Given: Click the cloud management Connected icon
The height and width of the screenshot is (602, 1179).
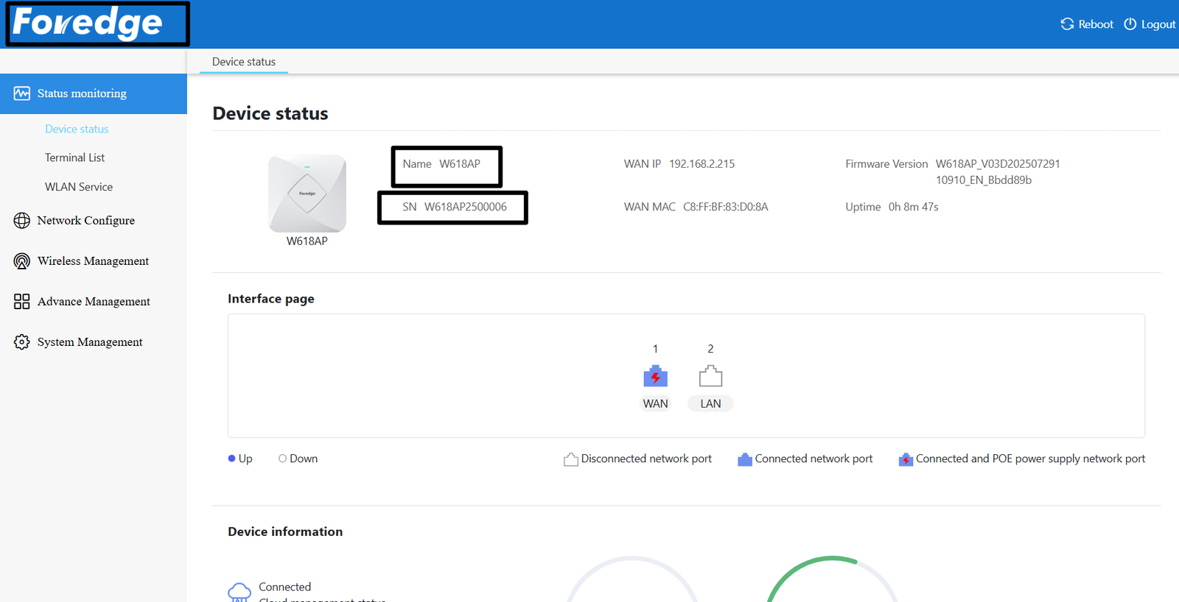Looking at the screenshot, I should point(239,592).
